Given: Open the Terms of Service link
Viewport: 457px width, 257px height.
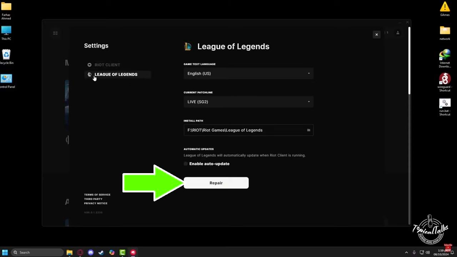Looking at the screenshot, I should pyautogui.click(x=97, y=195).
